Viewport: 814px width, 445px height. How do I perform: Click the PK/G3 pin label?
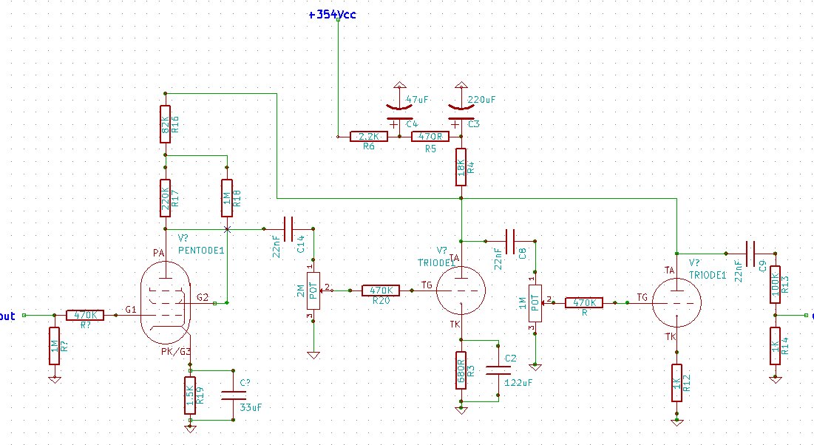pos(176,352)
